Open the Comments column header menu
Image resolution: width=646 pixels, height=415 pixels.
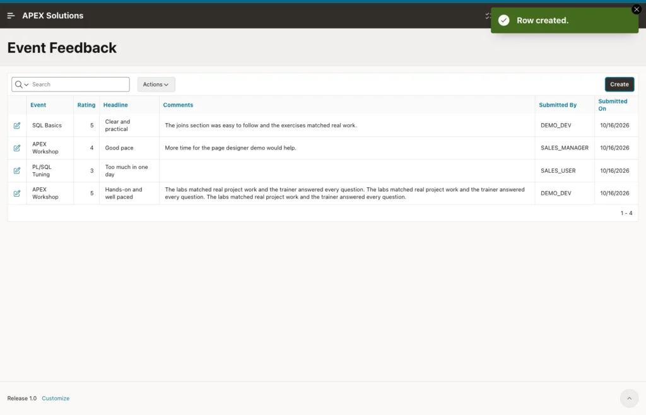[178, 105]
